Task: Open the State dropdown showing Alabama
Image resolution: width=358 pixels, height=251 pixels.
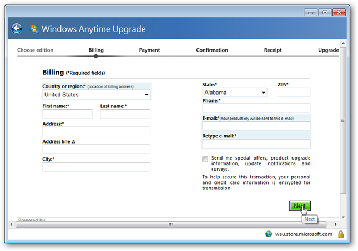Action: coord(235,93)
